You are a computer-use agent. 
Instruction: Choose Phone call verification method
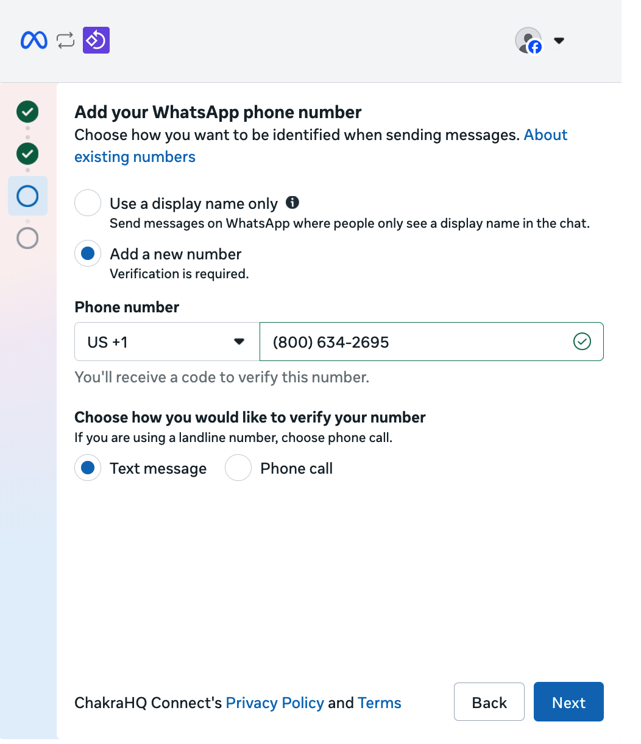238,468
